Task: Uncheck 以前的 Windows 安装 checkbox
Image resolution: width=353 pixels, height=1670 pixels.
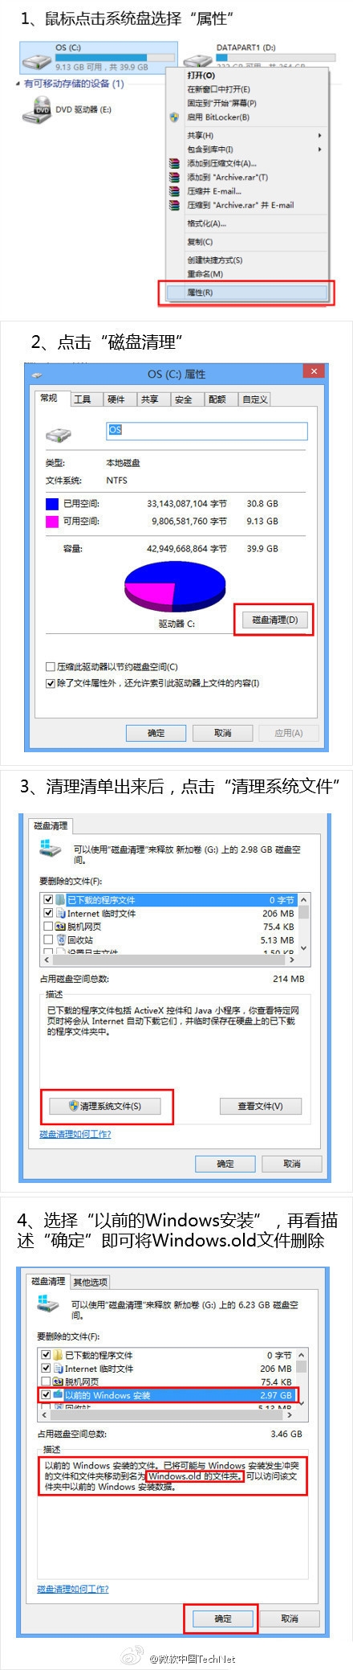Action: pyautogui.click(x=46, y=1395)
